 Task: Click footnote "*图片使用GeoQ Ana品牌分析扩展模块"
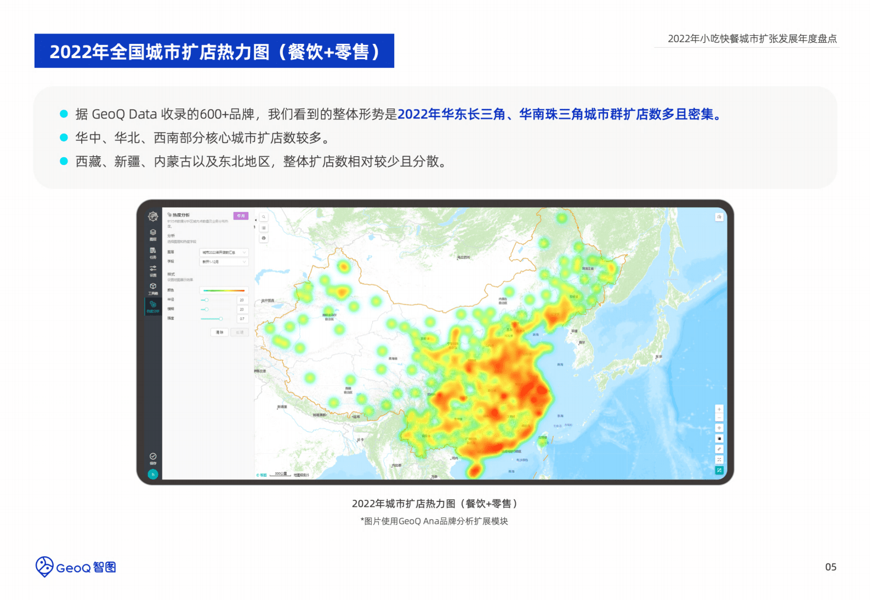click(434, 521)
